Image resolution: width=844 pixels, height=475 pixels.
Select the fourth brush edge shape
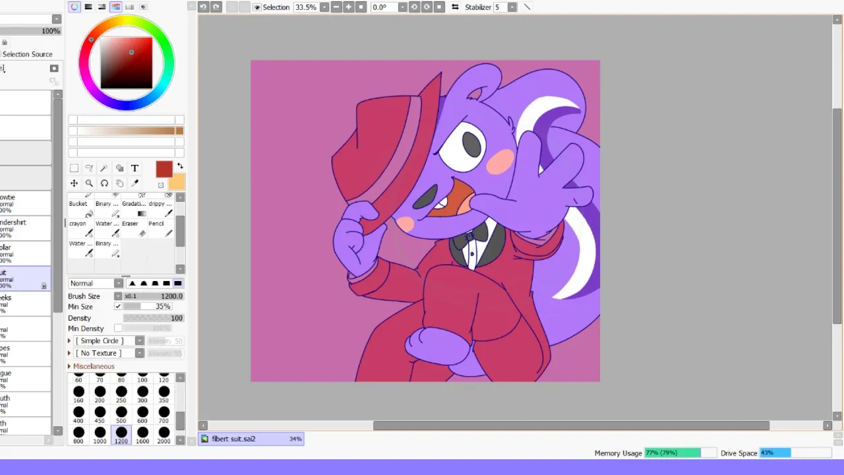166,283
